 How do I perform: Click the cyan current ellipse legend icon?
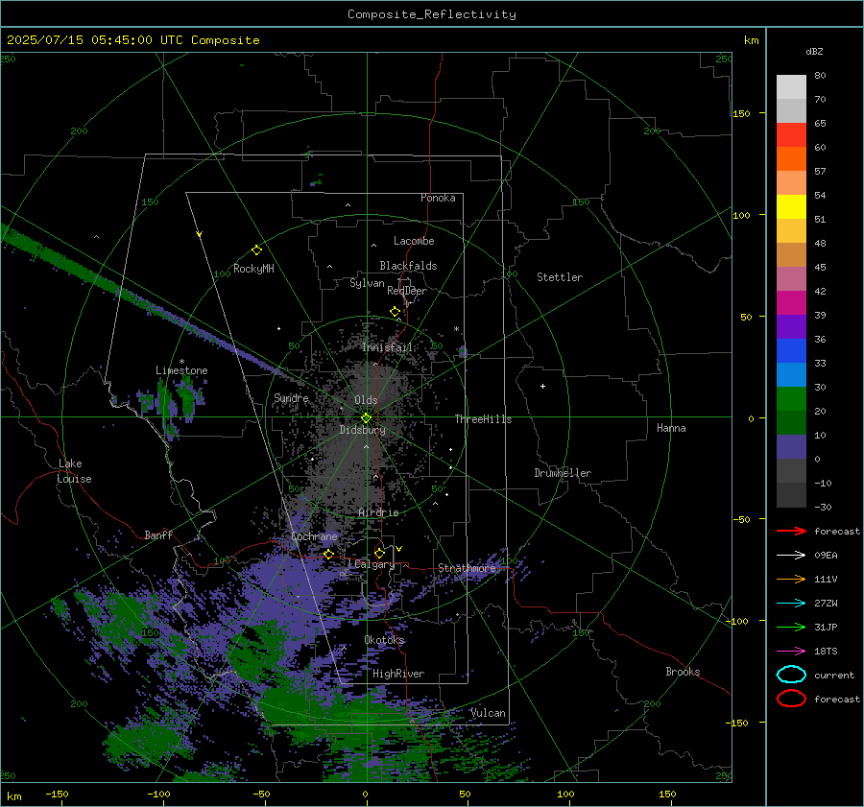(791, 675)
